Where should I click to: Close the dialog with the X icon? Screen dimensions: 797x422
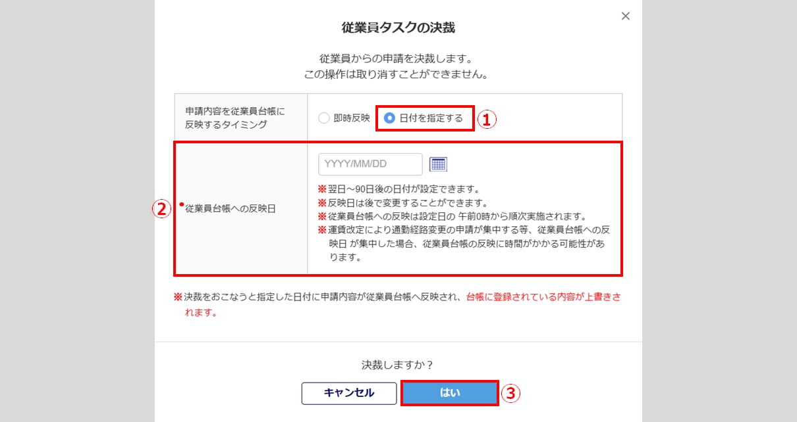pos(626,16)
